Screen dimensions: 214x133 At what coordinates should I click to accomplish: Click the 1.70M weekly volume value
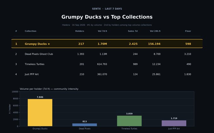(102, 44)
